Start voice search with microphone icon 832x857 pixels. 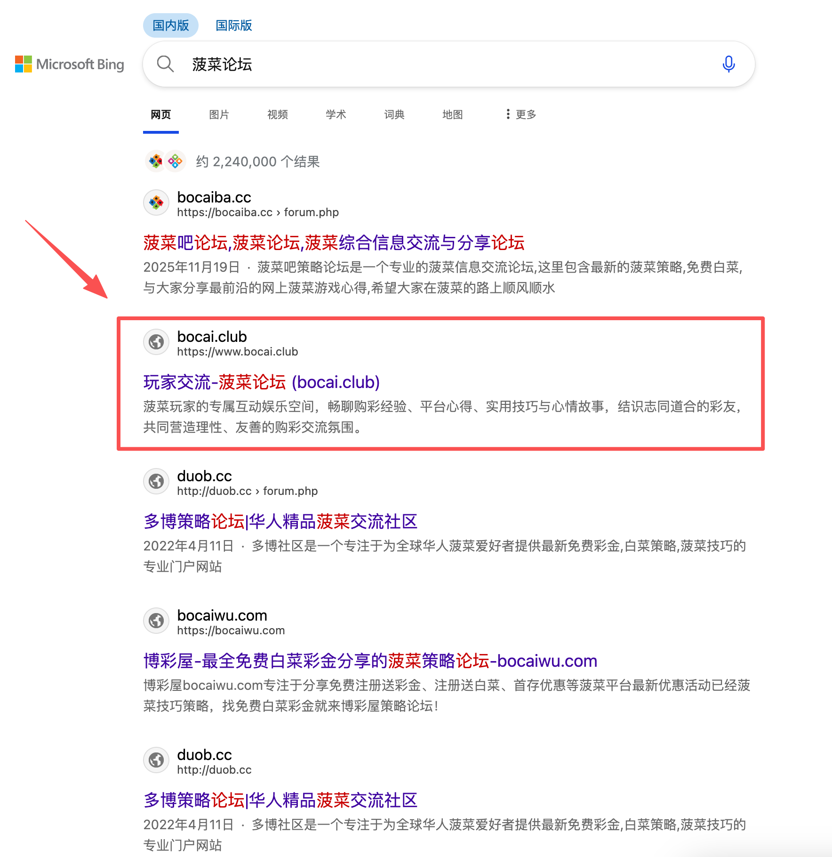pyautogui.click(x=728, y=64)
